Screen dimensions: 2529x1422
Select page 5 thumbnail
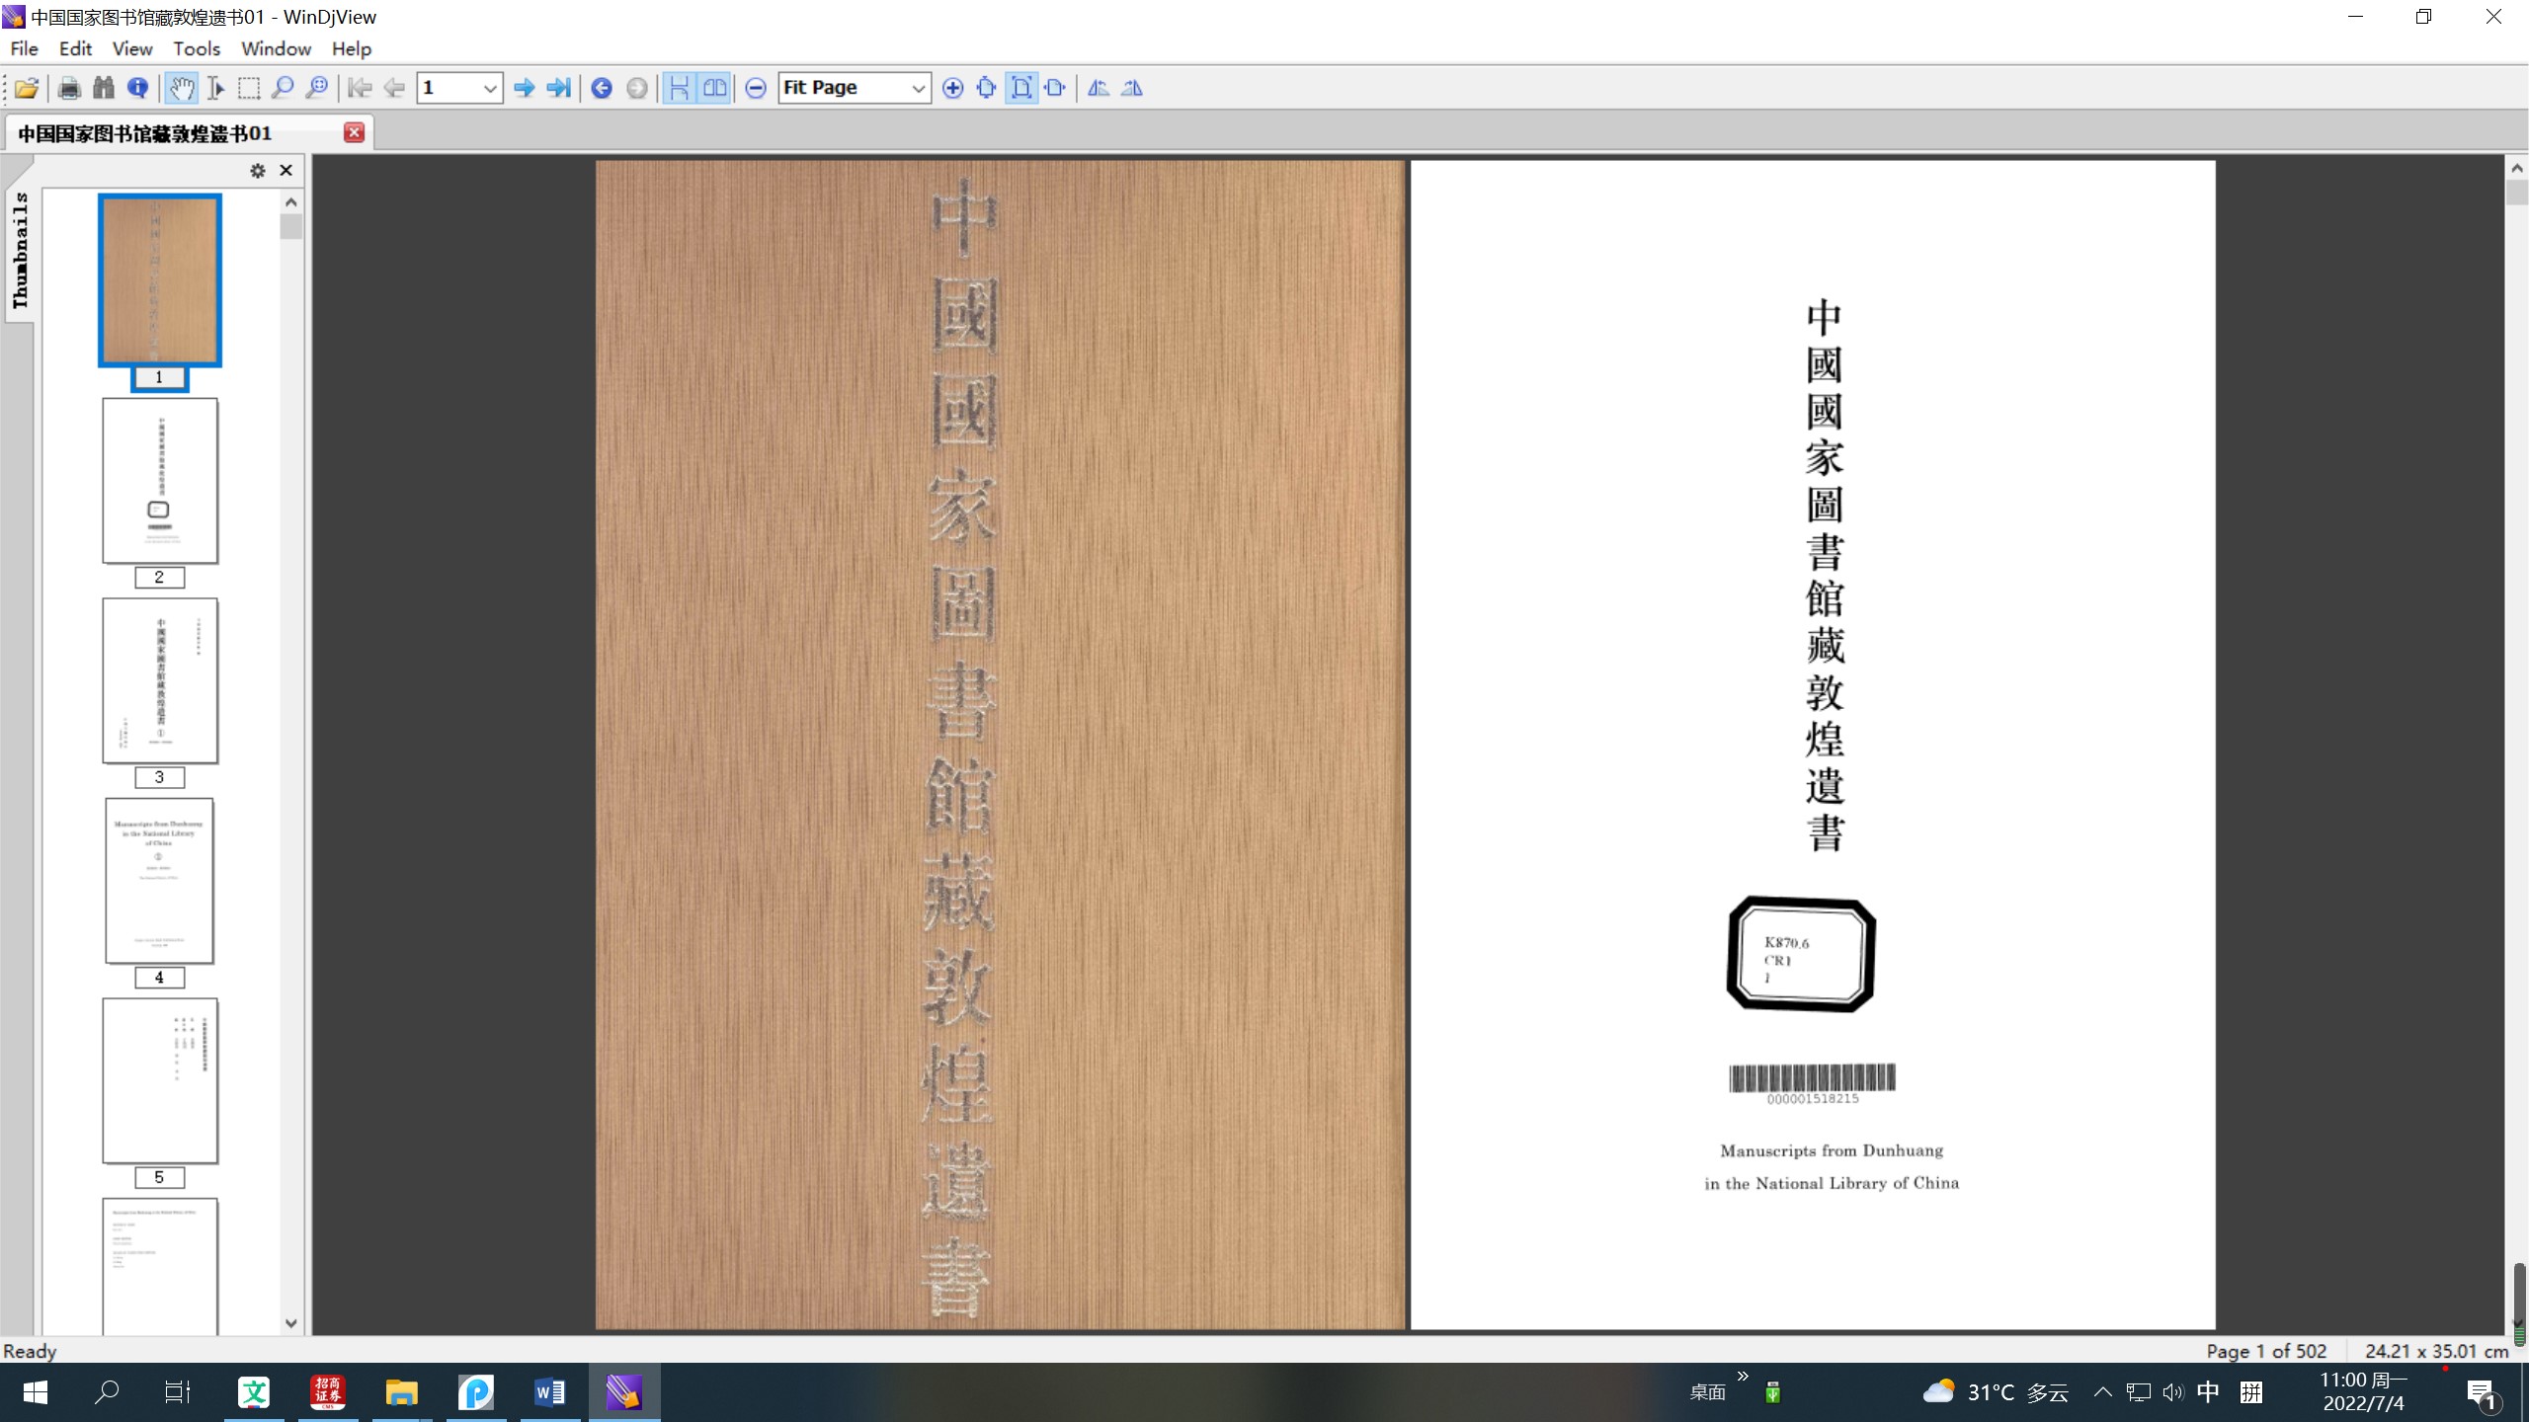[160, 1080]
